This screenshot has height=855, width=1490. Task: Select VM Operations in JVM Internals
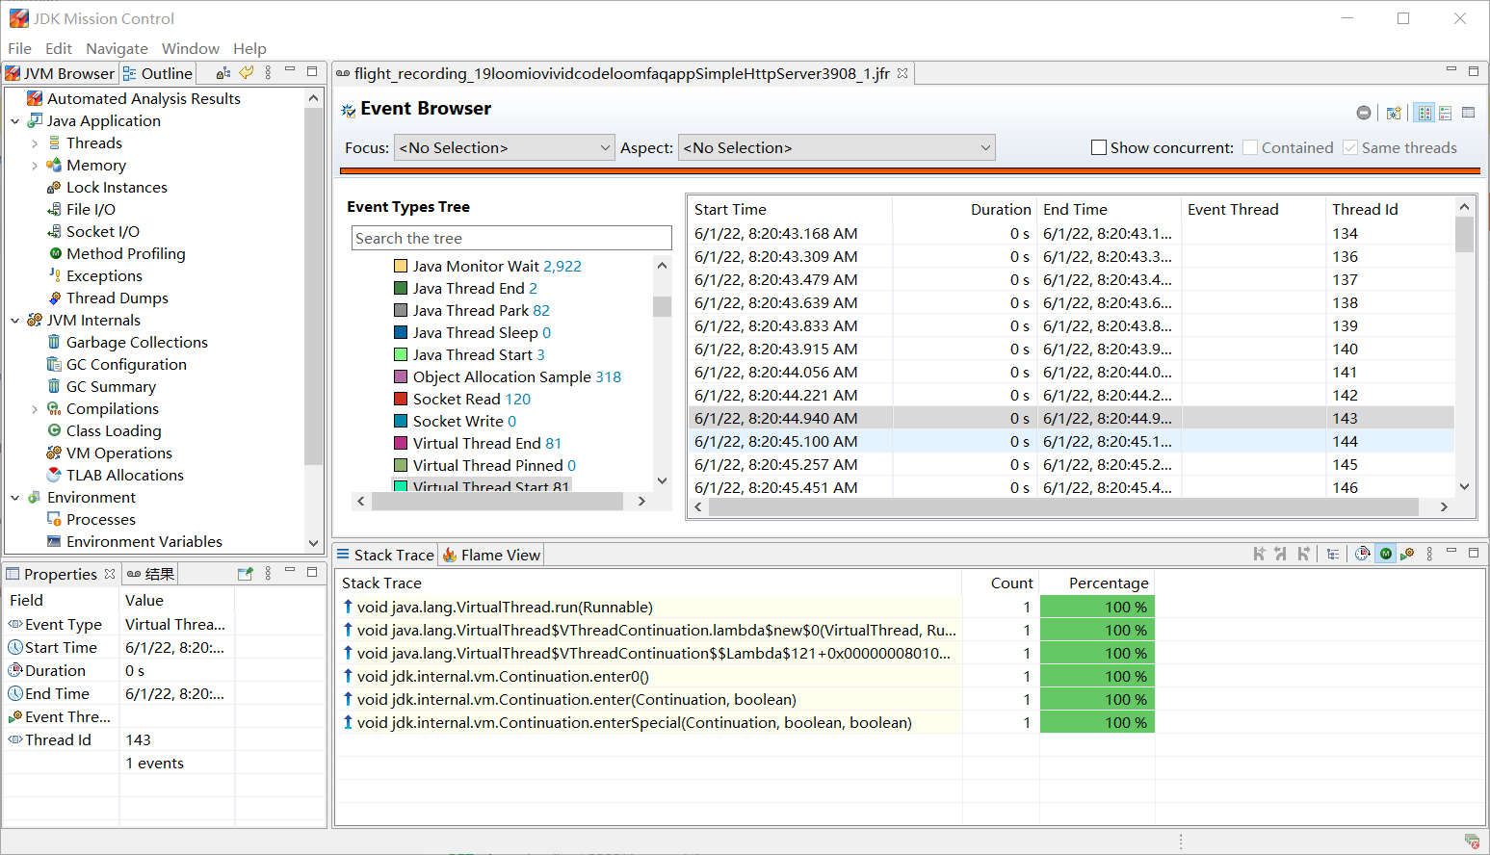(x=118, y=453)
